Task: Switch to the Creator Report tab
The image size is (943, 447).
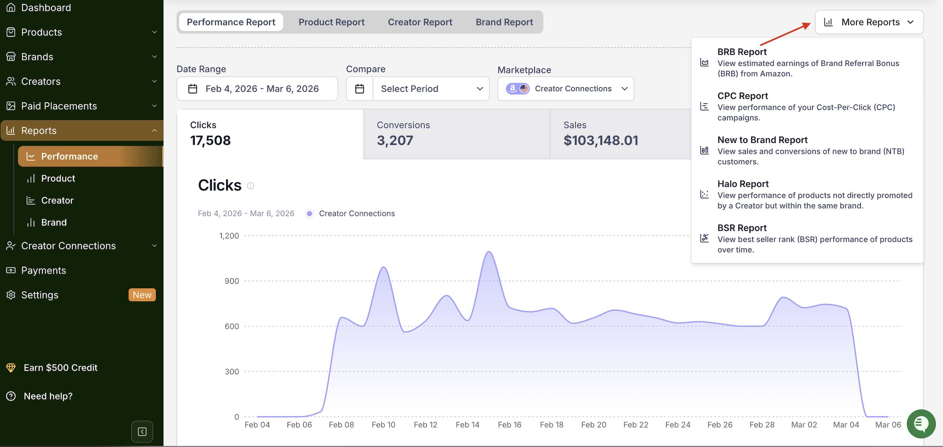Action: click(x=420, y=22)
